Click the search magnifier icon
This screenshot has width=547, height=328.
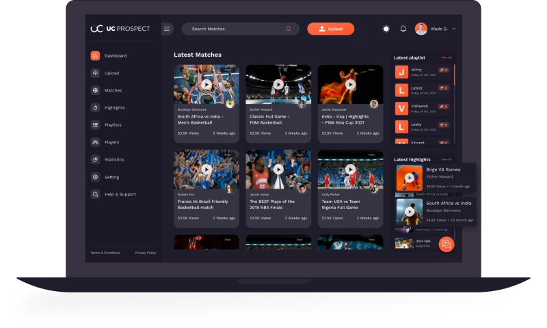click(x=288, y=29)
